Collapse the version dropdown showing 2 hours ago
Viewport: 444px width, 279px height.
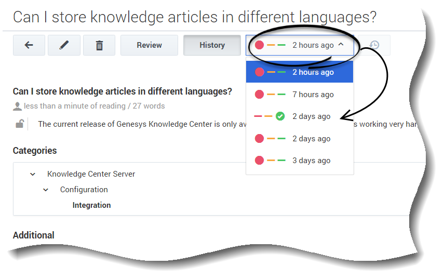click(x=341, y=45)
